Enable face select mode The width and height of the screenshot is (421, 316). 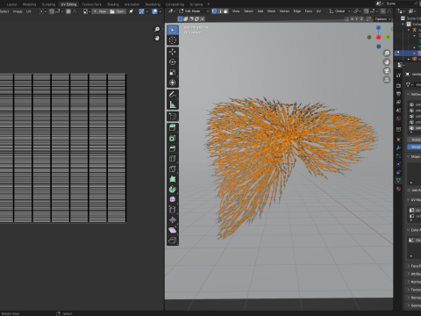pyautogui.click(x=225, y=11)
